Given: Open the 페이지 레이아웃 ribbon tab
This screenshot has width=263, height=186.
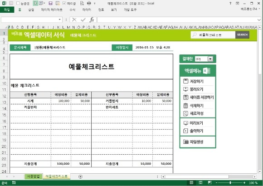Looking at the screenshot, I should (x=52, y=10).
